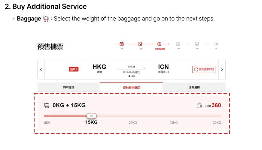The height and width of the screenshot is (150, 262).
Task: Click the wallet icon next to HKD 360
Action: point(200,106)
